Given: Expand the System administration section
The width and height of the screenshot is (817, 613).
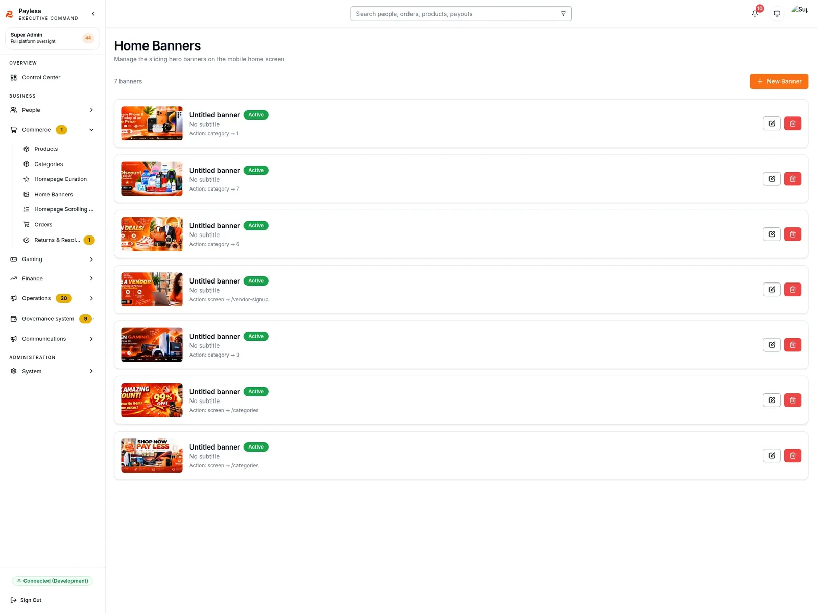Looking at the screenshot, I should click(x=52, y=371).
